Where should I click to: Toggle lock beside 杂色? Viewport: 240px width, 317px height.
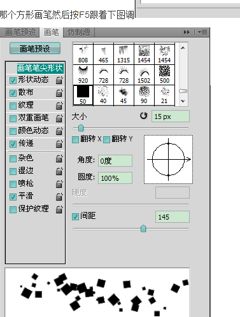point(59,158)
